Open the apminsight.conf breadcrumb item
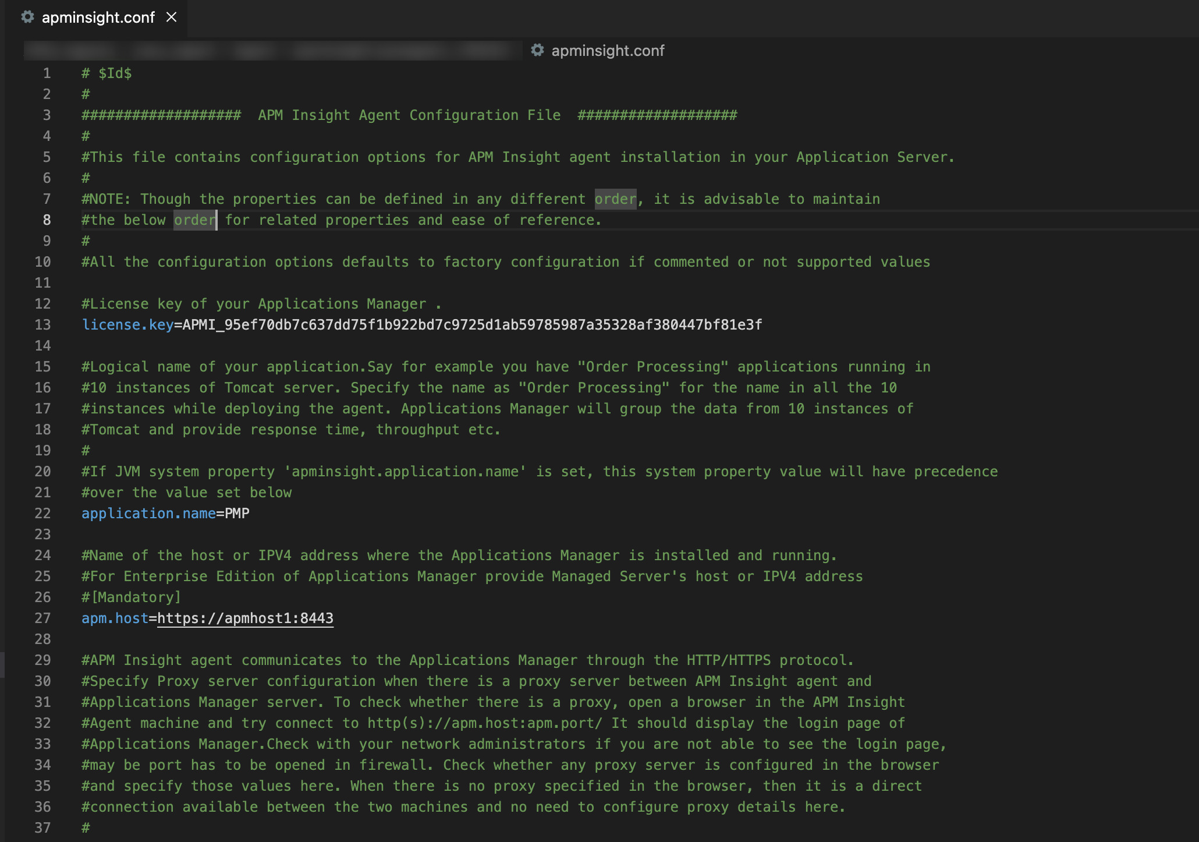 click(608, 51)
